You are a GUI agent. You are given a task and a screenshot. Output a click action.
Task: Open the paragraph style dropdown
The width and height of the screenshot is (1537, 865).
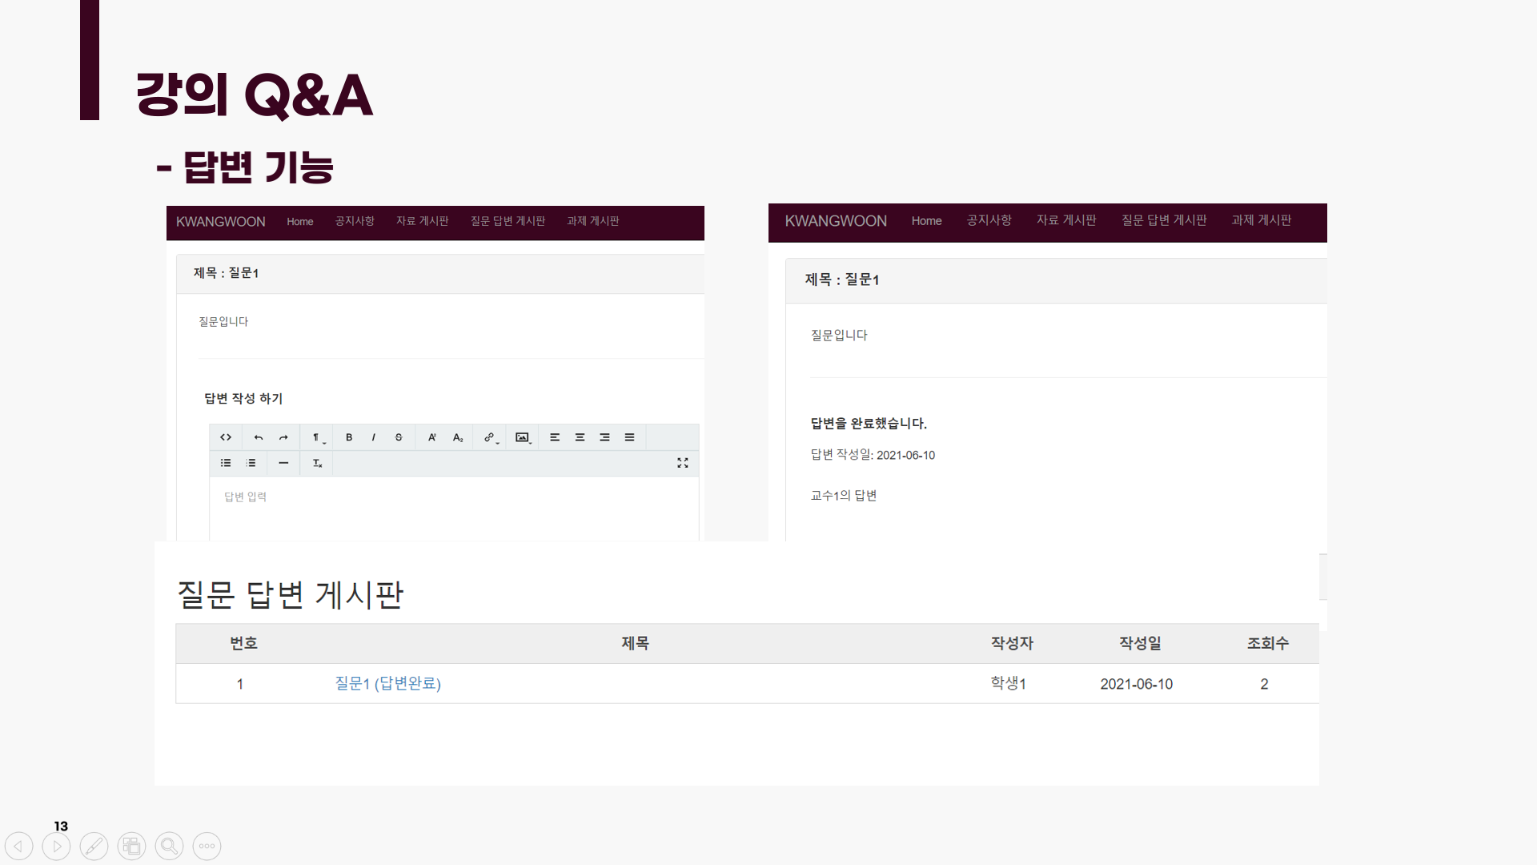[316, 437]
